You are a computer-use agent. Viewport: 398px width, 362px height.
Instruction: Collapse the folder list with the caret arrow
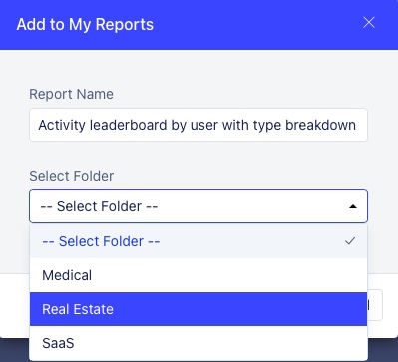point(353,206)
